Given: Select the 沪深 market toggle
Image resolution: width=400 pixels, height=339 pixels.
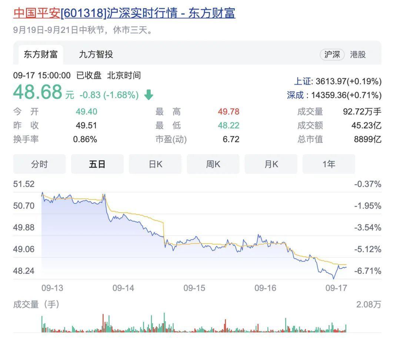Looking at the screenshot, I should click(x=332, y=54).
